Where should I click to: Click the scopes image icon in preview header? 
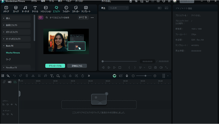click(167, 8)
